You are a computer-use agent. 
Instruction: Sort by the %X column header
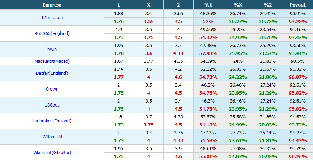pyautogui.click(x=238, y=5)
